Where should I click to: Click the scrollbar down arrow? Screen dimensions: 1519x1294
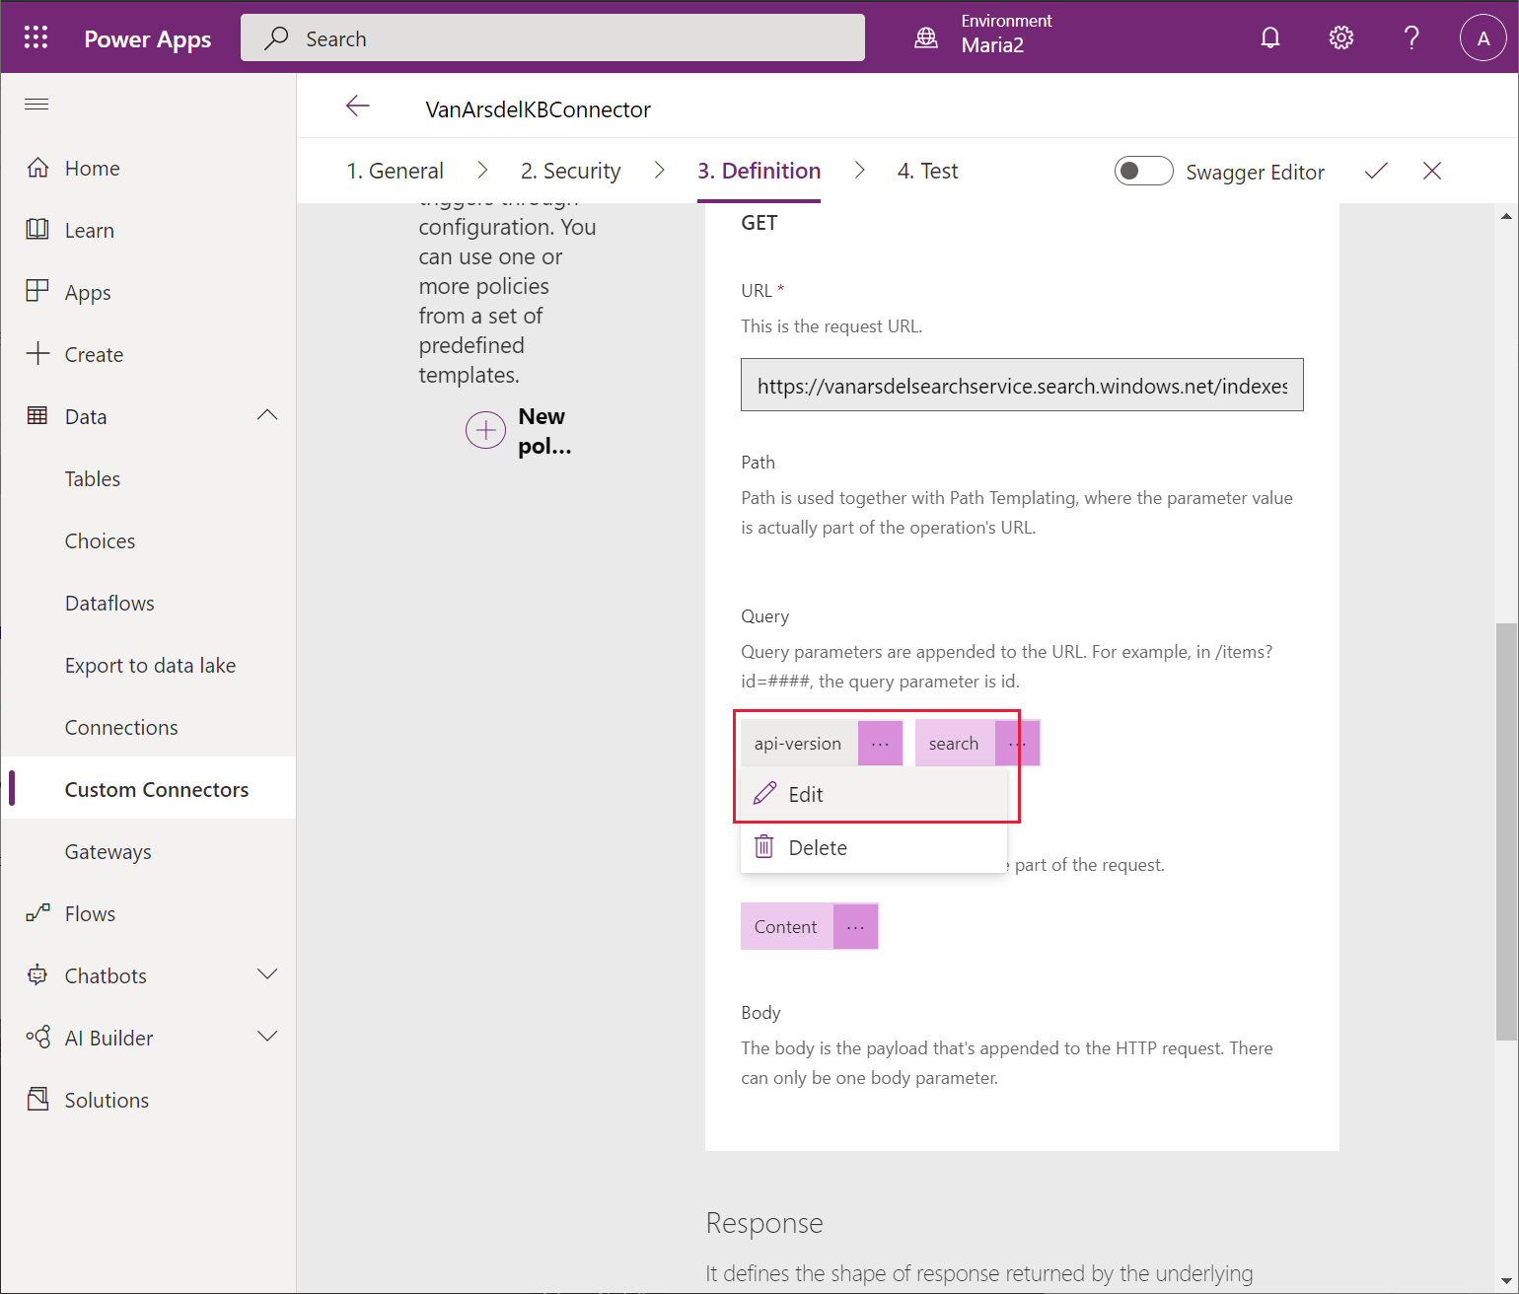[x=1506, y=1281]
